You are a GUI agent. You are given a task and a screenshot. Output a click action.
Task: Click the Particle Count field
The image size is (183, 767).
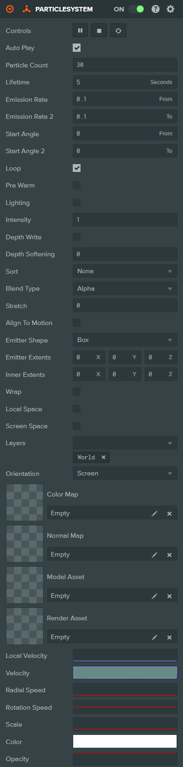(125, 65)
